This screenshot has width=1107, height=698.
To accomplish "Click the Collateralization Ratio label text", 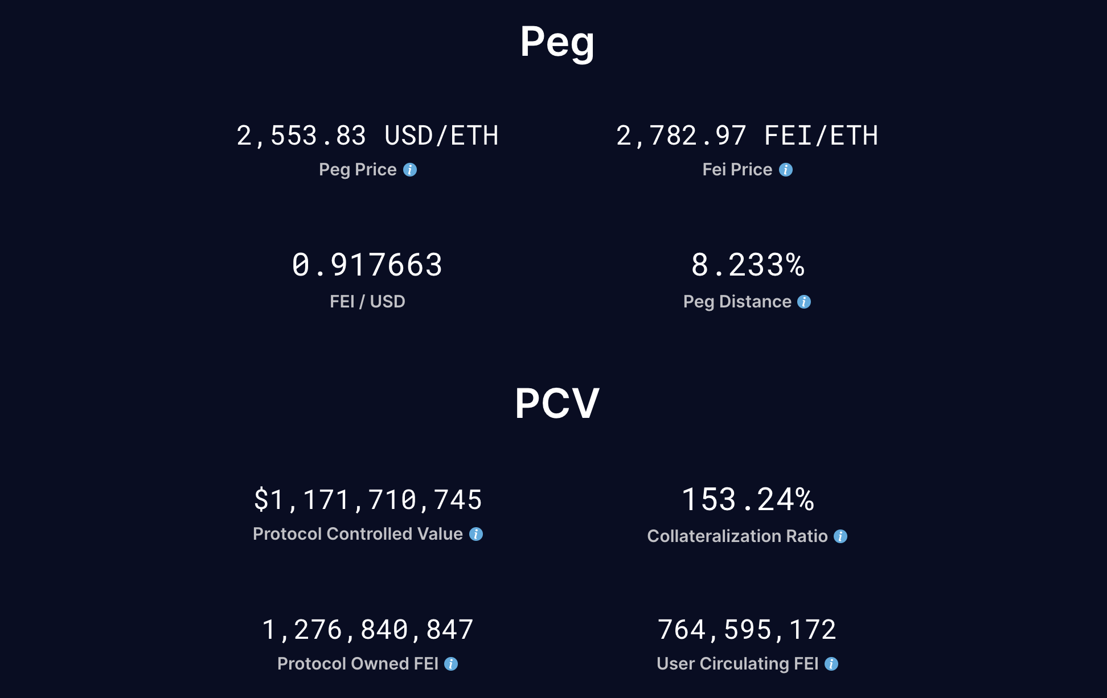I will click(737, 536).
